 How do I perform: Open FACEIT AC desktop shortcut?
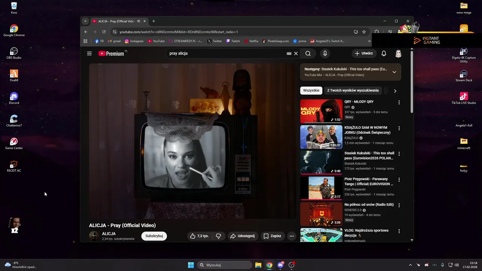pos(14,166)
